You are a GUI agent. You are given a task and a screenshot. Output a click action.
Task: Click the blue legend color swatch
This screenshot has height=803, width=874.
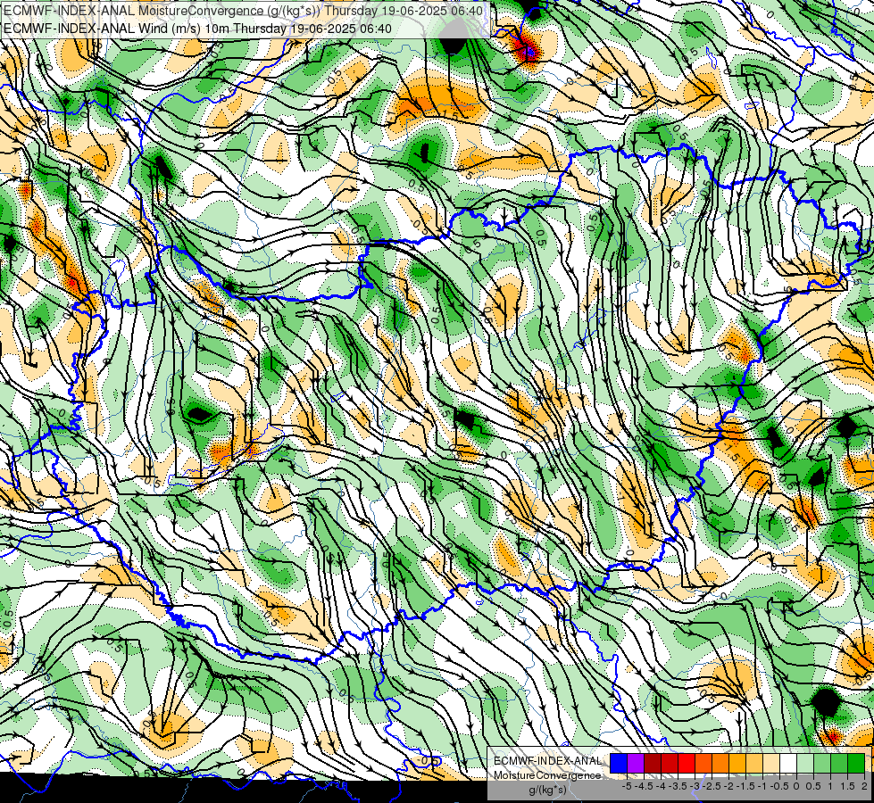(619, 763)
